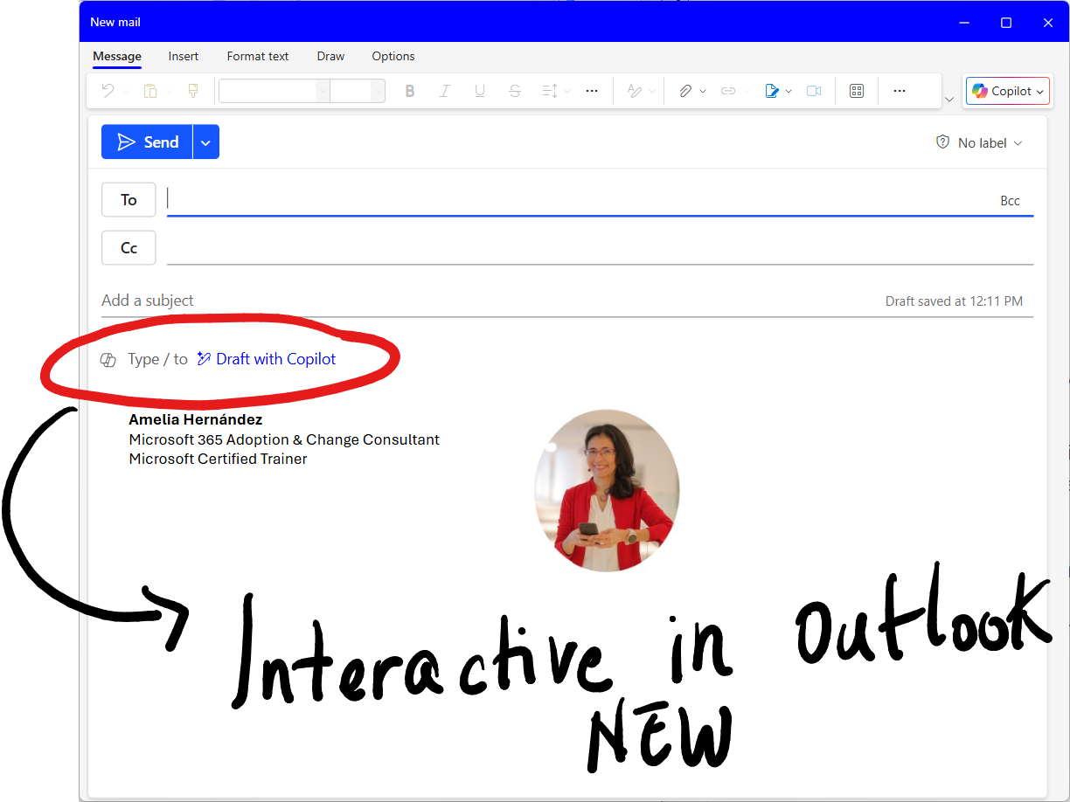1070x802 pixels.
Task: Click the Attach file paperclip icon
Action: coord(685,91)
